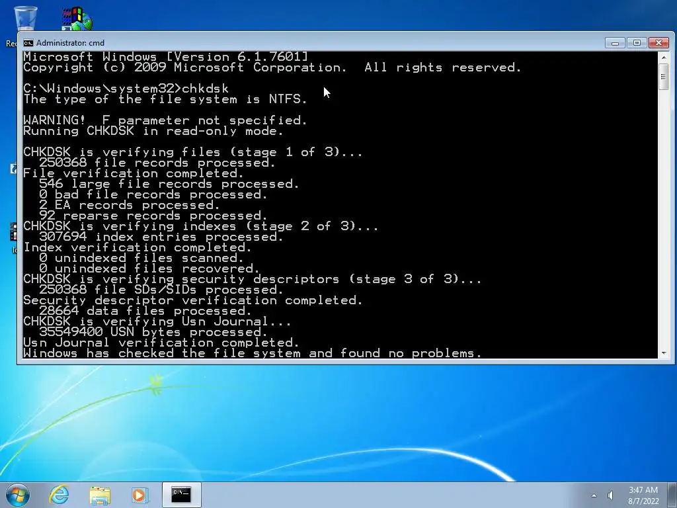Click the 'Administrator: cmd' title text
This screenshot has width=677, height=508.
[x=70, y=43]
